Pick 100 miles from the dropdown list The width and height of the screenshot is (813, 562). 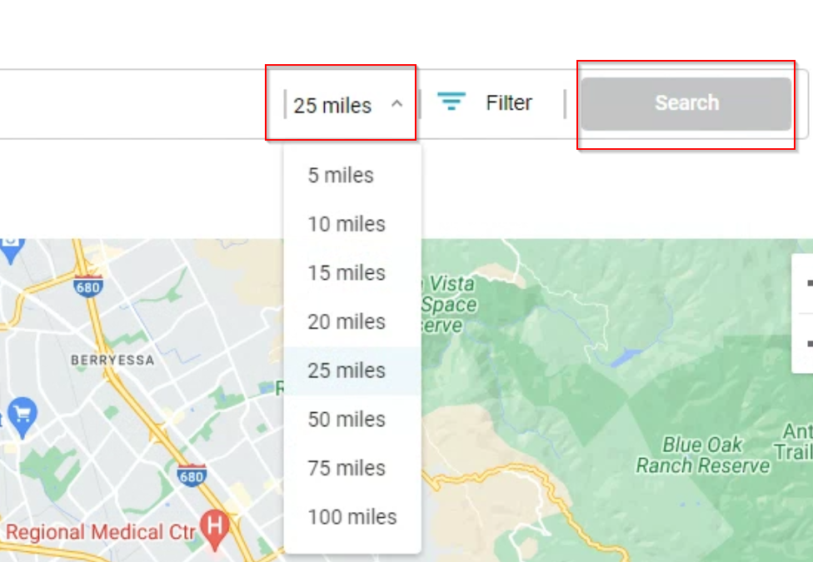coord(352,517)
